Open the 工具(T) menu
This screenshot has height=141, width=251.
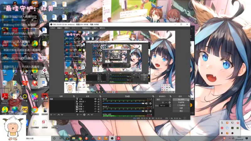pos(95,28)
